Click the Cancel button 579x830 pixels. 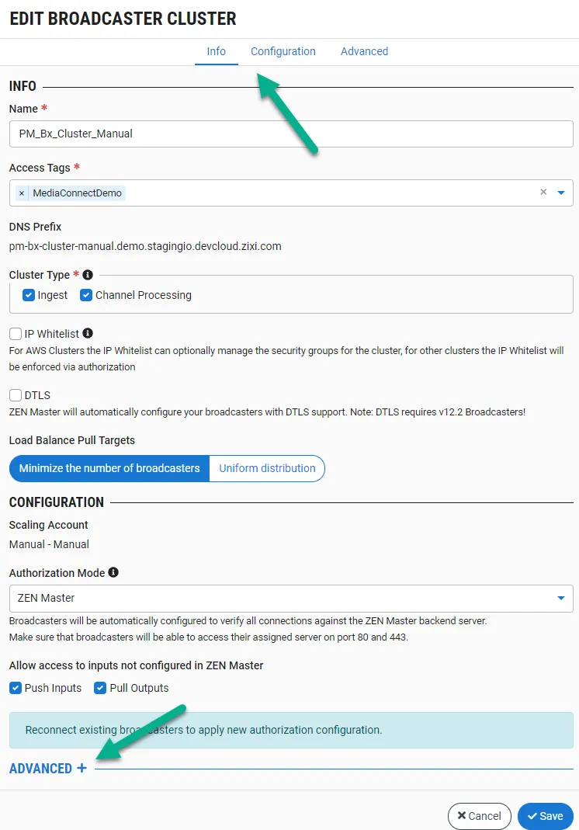pos(479,816)
